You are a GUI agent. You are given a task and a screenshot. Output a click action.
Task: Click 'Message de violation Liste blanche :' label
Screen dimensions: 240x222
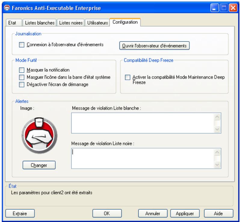106,108
